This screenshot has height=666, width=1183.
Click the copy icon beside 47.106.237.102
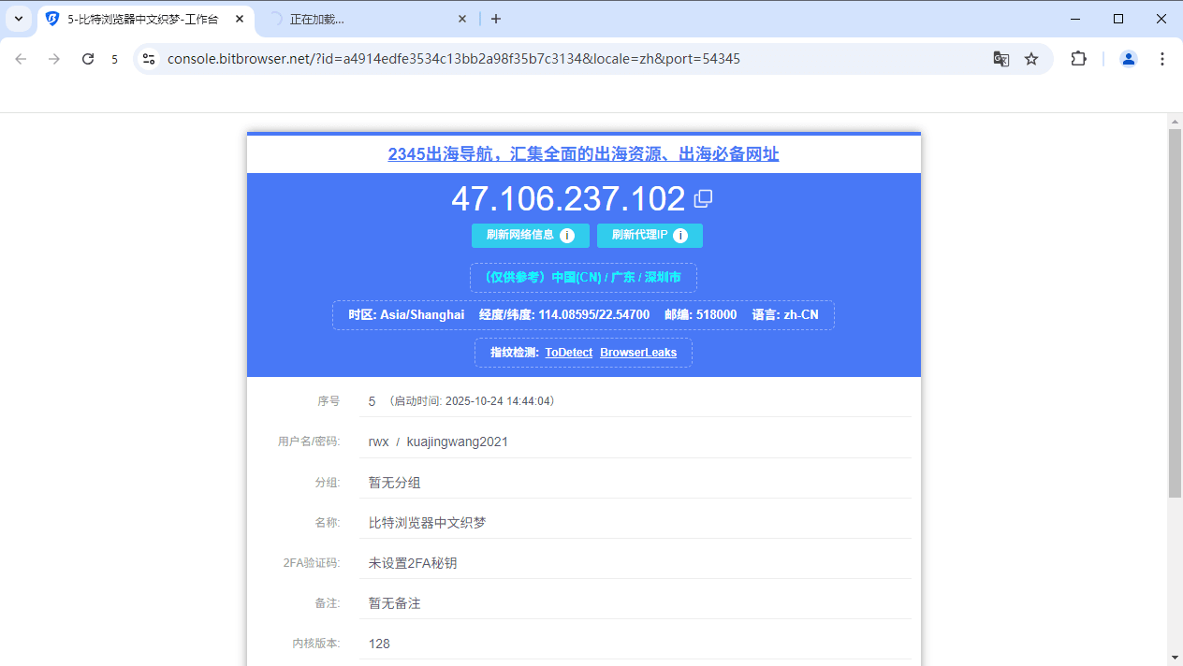point(703,197)
